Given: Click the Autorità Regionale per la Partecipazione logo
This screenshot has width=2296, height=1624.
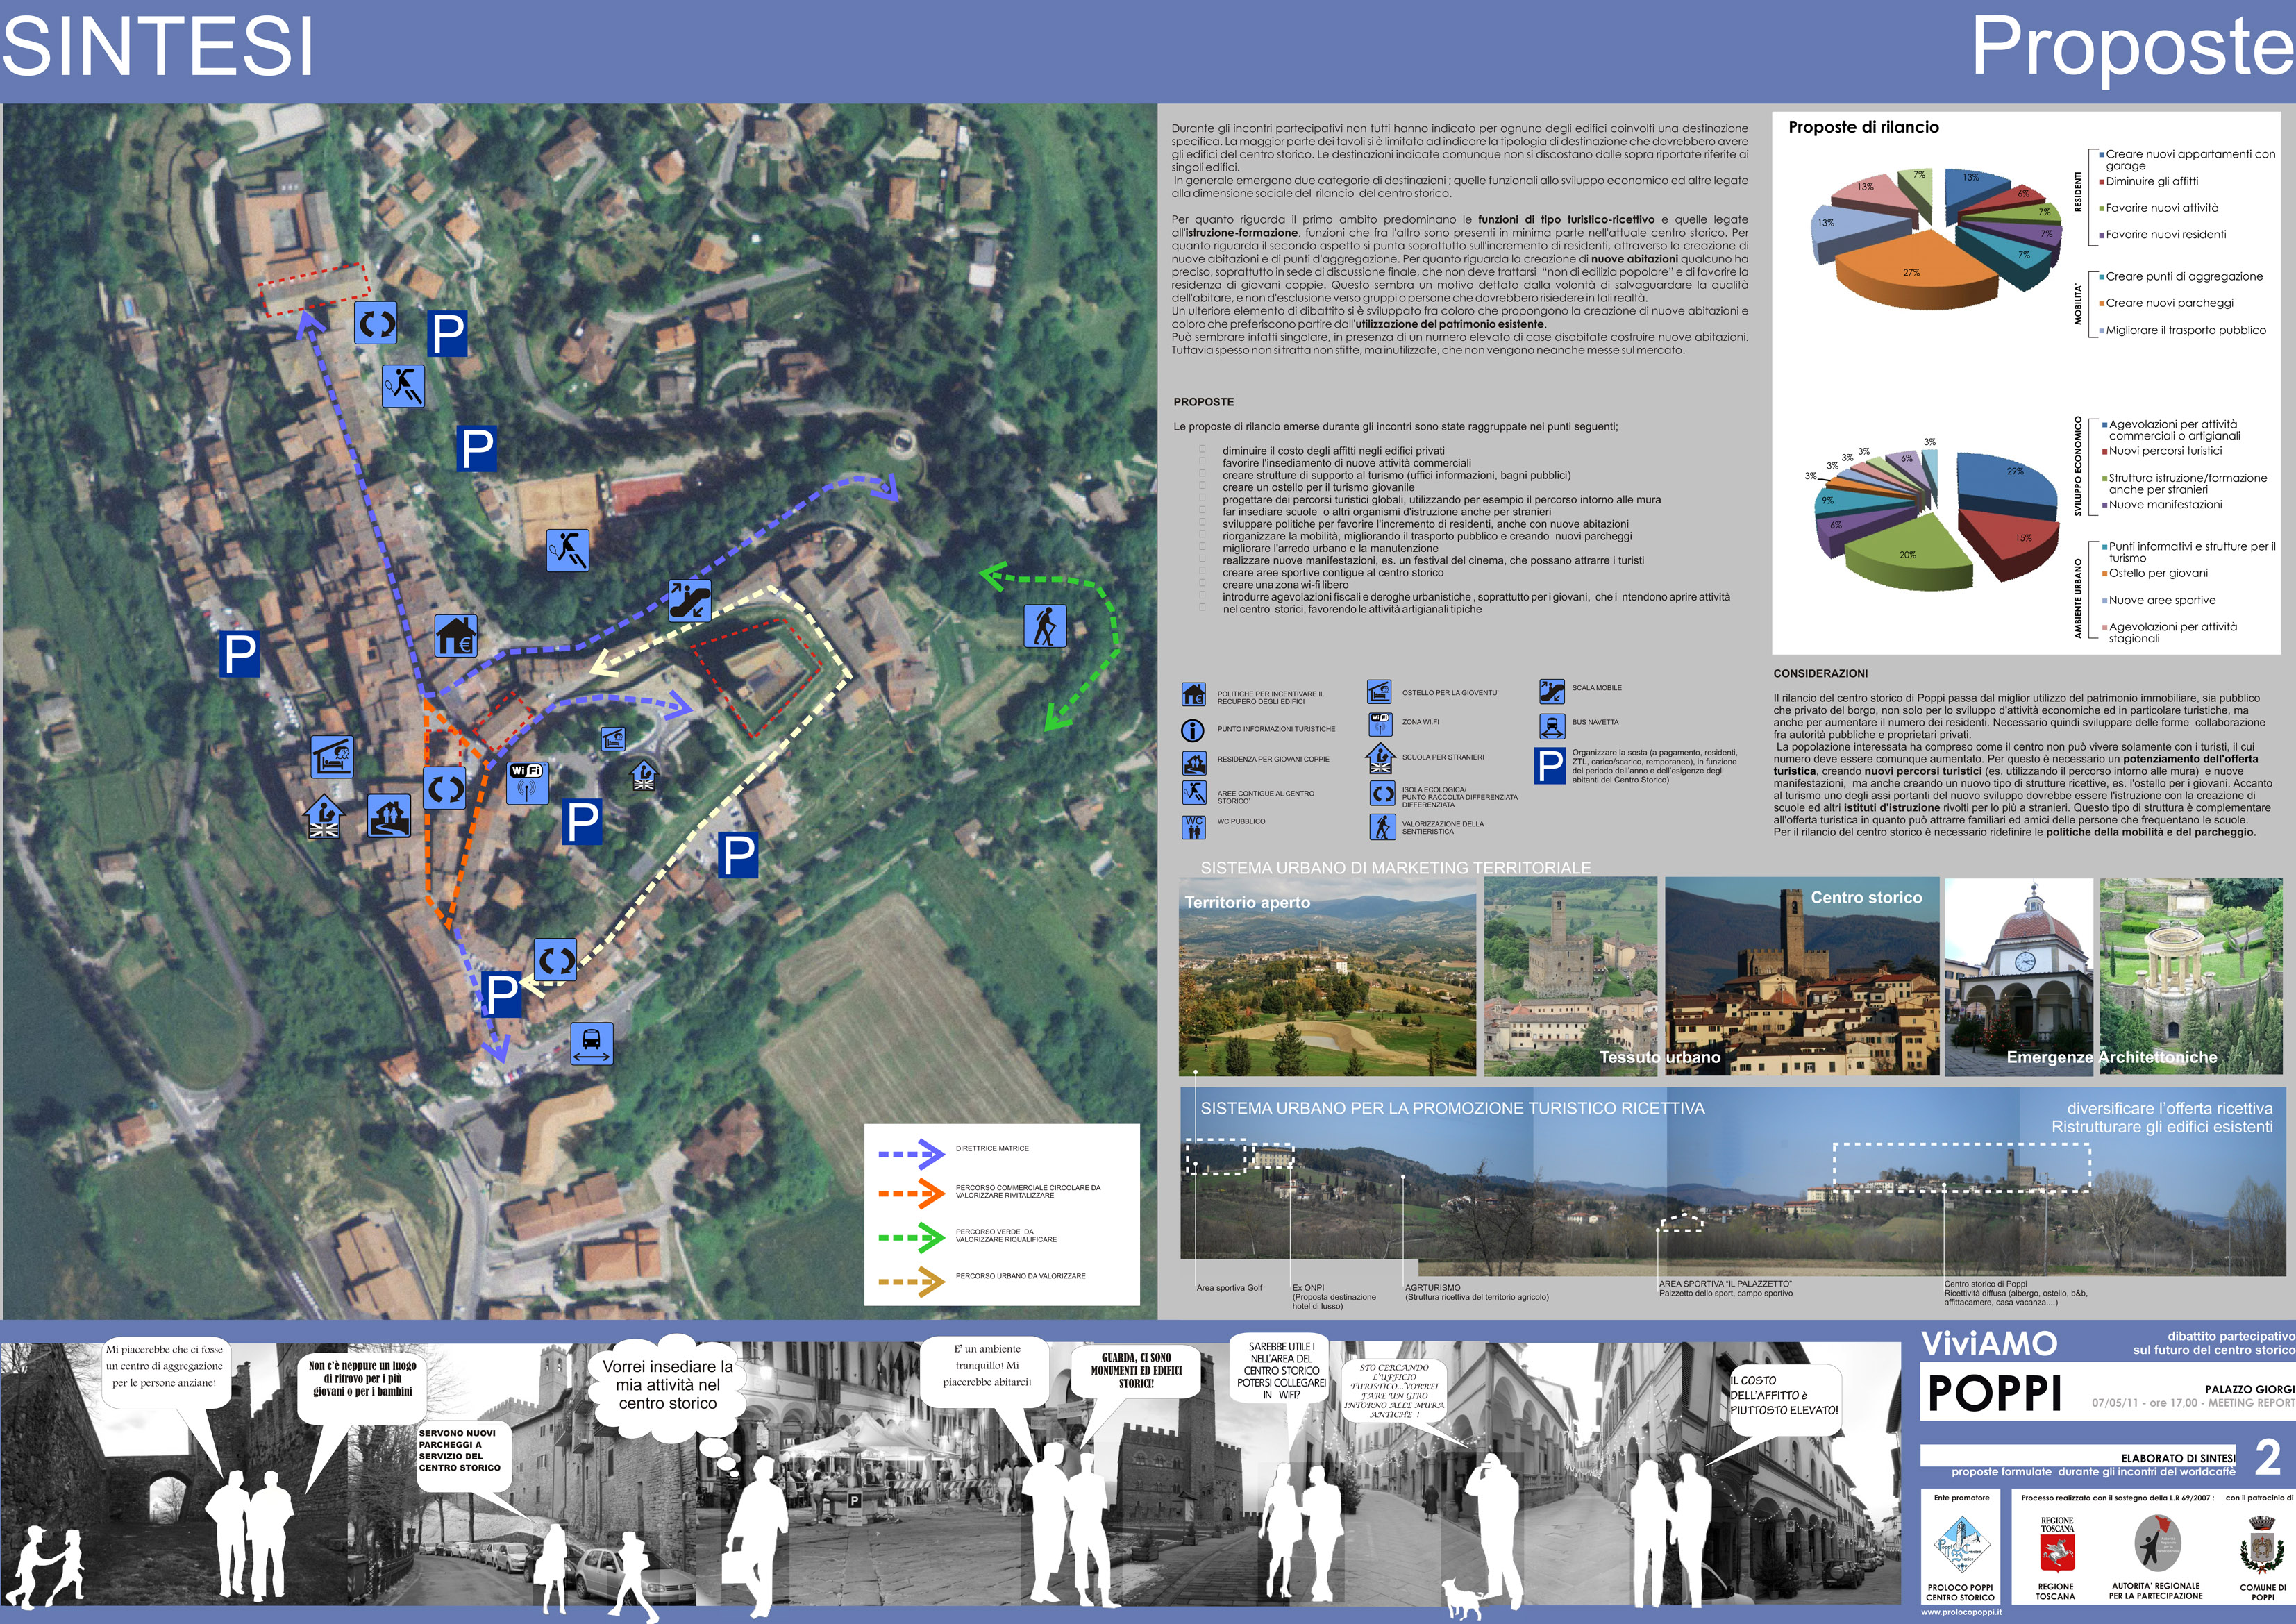Looking at the screenshot, I should coord(2157,1544).
